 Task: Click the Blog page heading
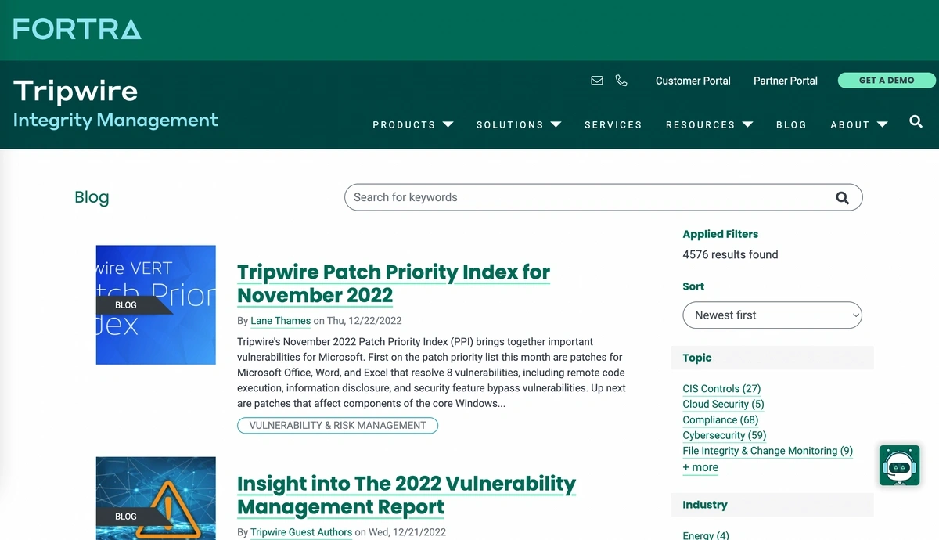click(x=92, y=197)
